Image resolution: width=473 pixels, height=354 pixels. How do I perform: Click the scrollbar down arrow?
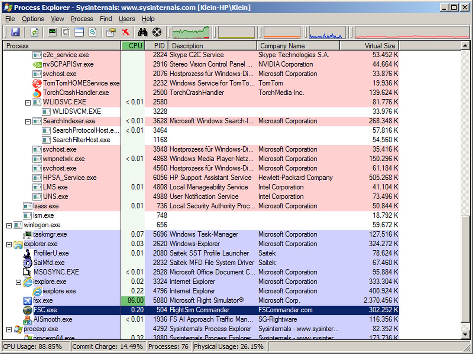tap(465, 335)
